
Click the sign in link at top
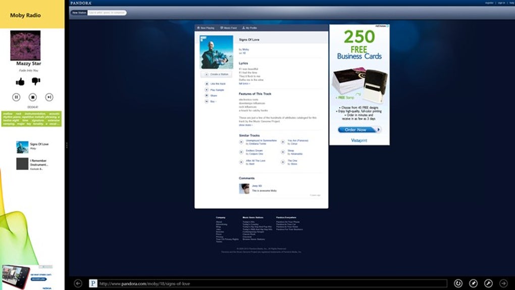501,3
